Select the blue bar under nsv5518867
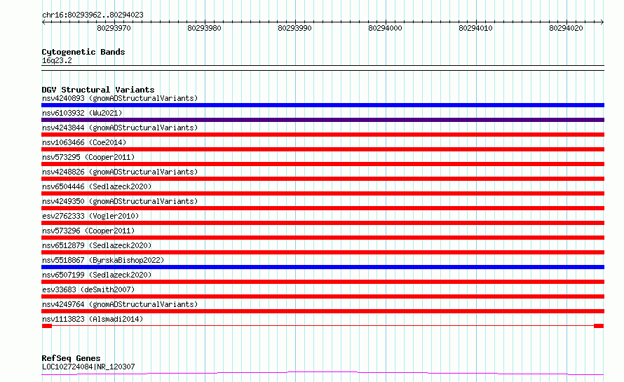Image resolution: width=624 pixels, height=382 pixels. [x=323, y=267]
